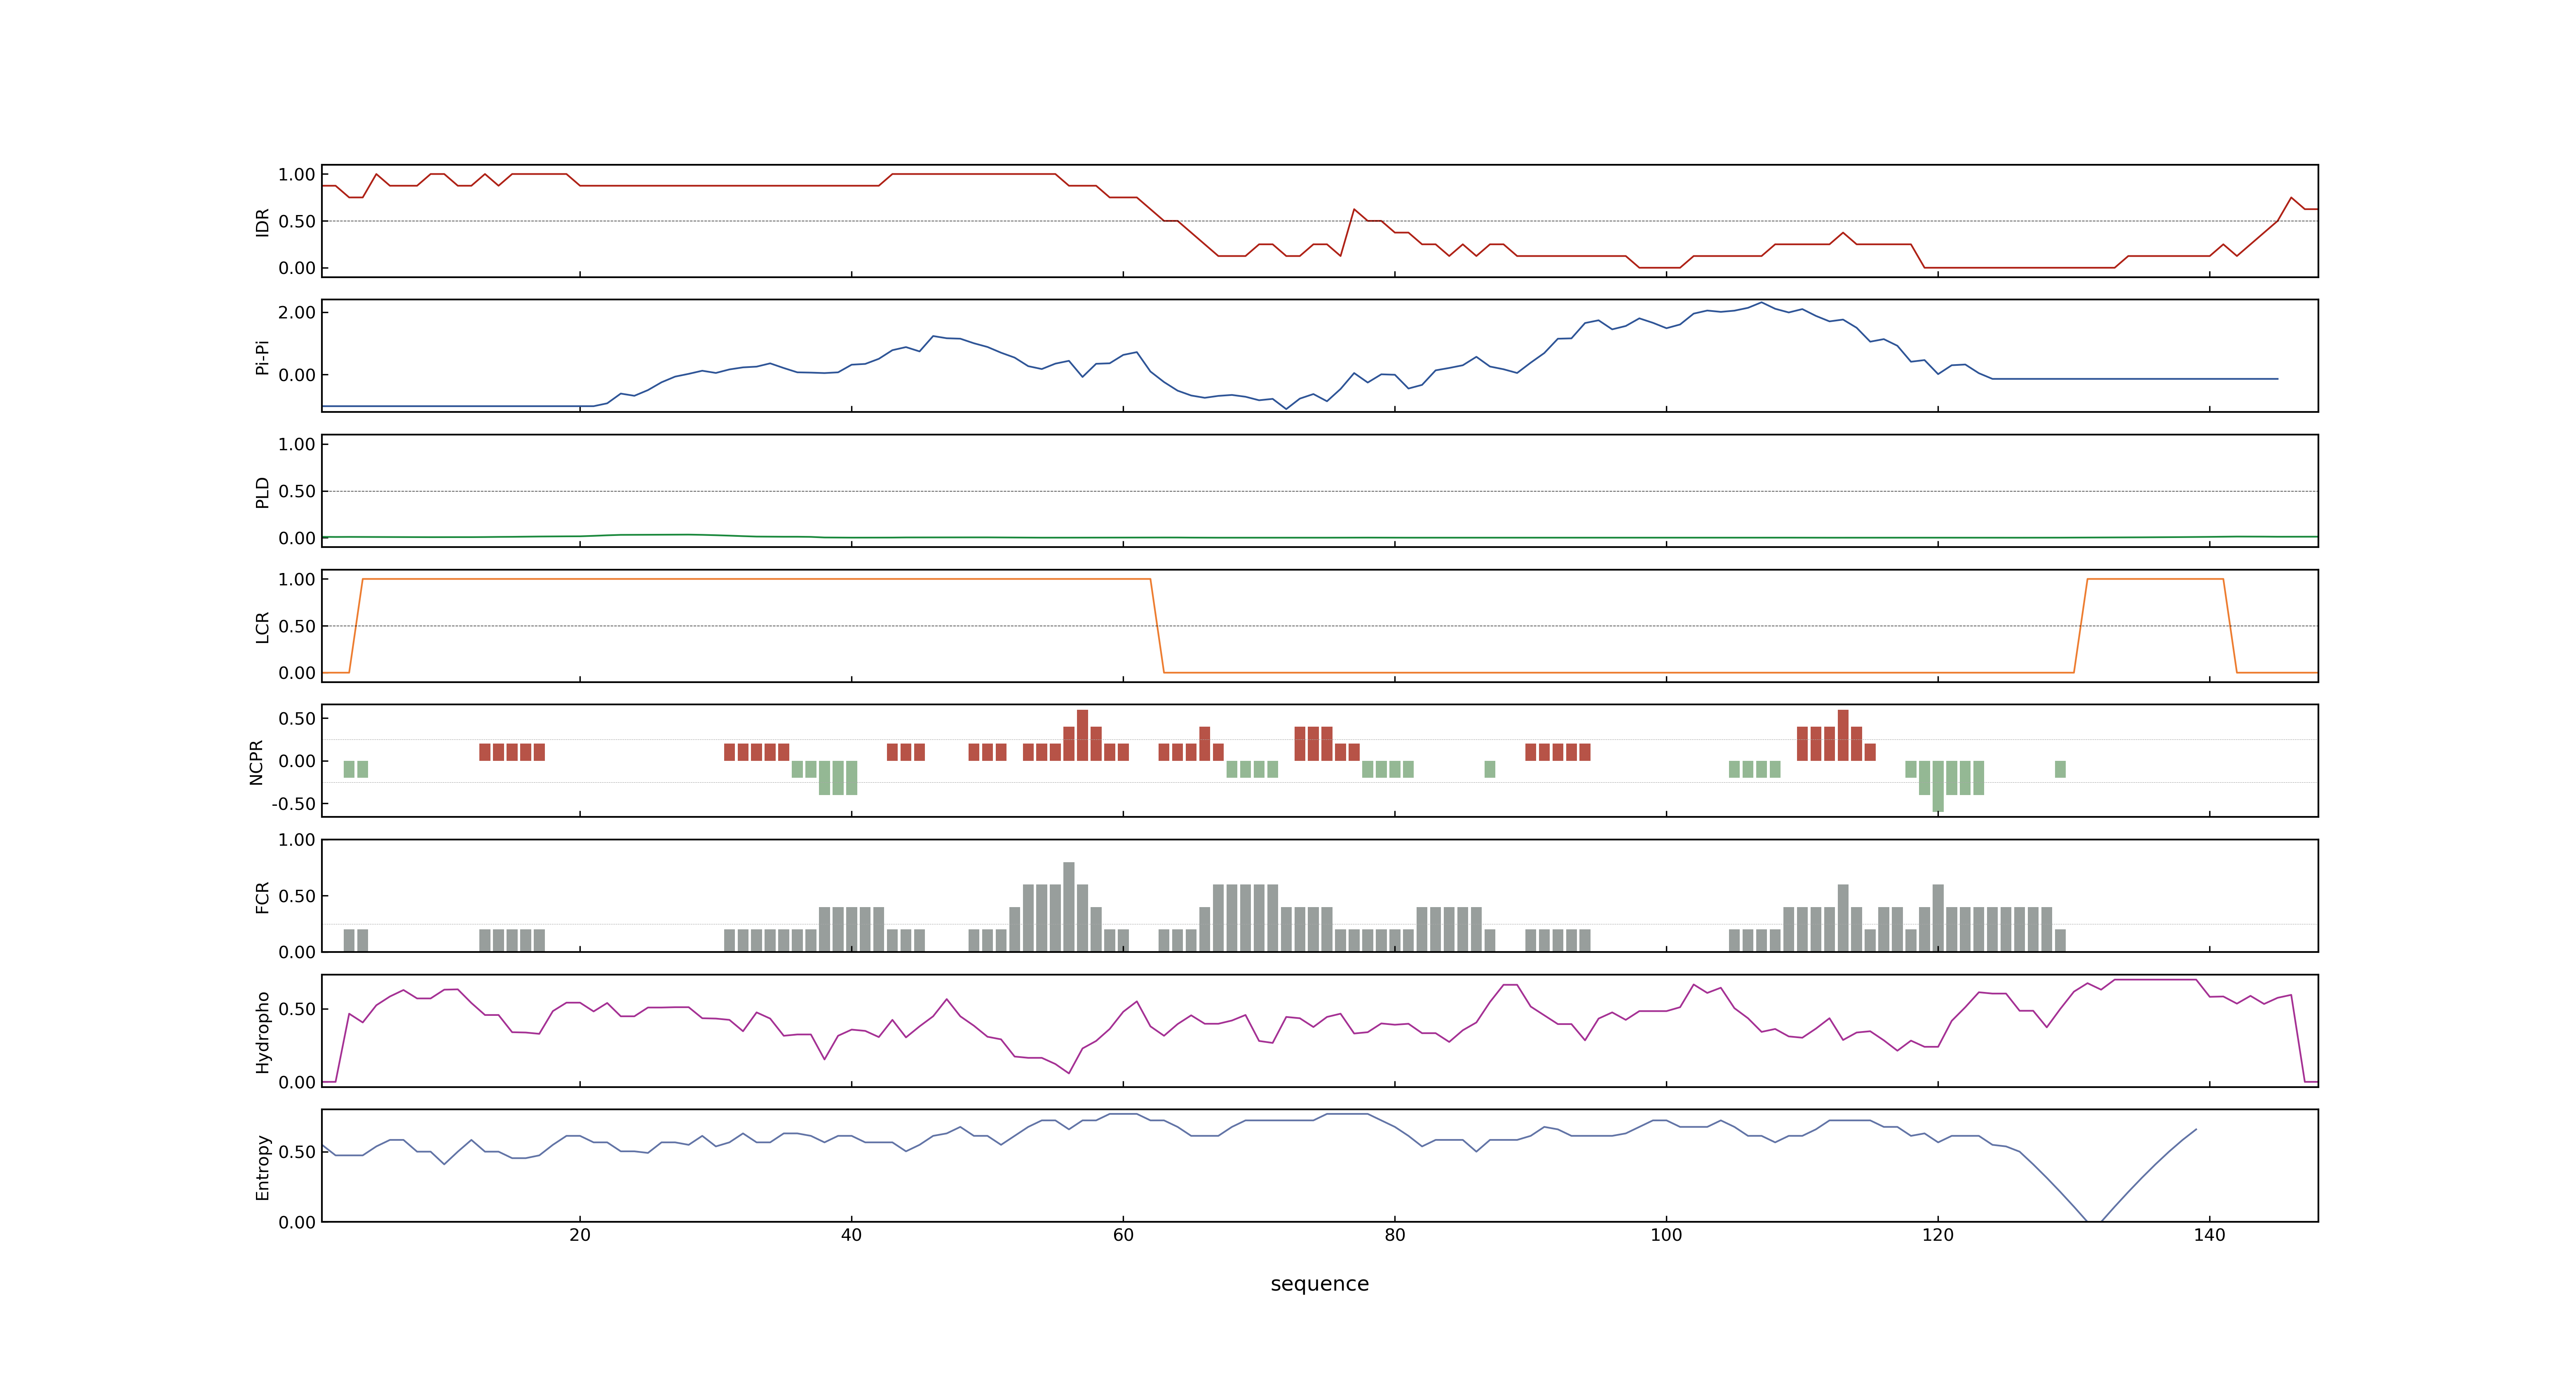Viewport: 2576px width, 1373px height.
Task: Click the 0.00 tick of Hydropho panel
Action: point(297,1082)
